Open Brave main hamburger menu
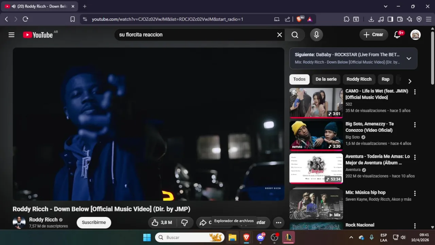The height and width of the screenshot is (245, 435). [429, 19]
